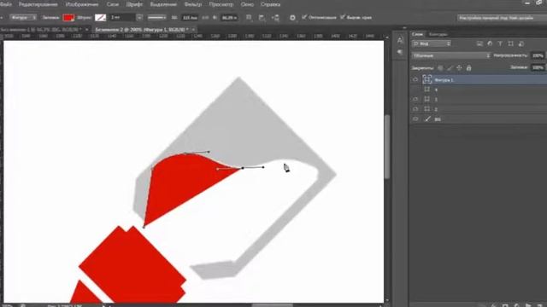Select the Безымянный 2 document tab
The width and height of the screenshot is (547, 307).
click(141, 30)
